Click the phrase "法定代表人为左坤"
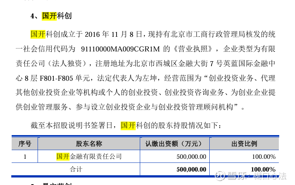This screenshot has width=295, height=185. [x=127, y=78]
